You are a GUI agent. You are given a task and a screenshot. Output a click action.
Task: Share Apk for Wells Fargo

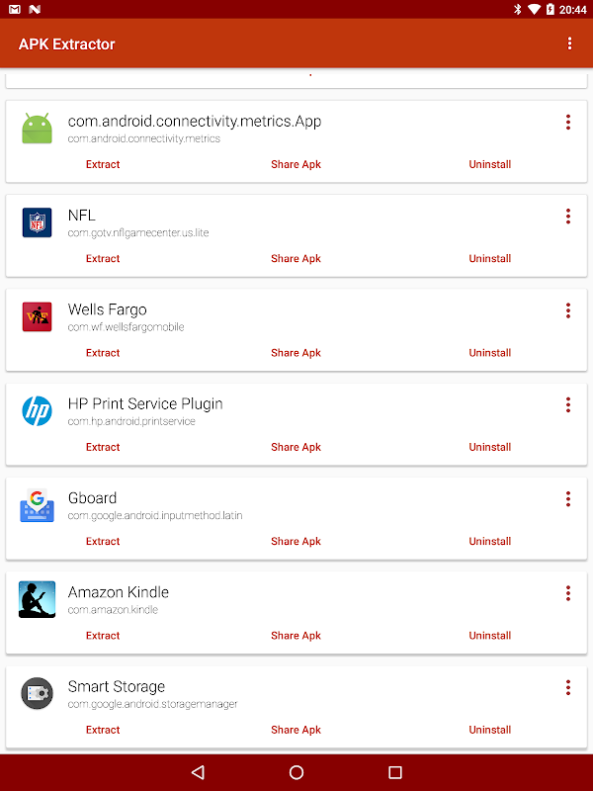point(296,353)
